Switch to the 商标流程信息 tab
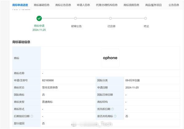This screenshot has width=184, height=129. [x=131, y=5]
